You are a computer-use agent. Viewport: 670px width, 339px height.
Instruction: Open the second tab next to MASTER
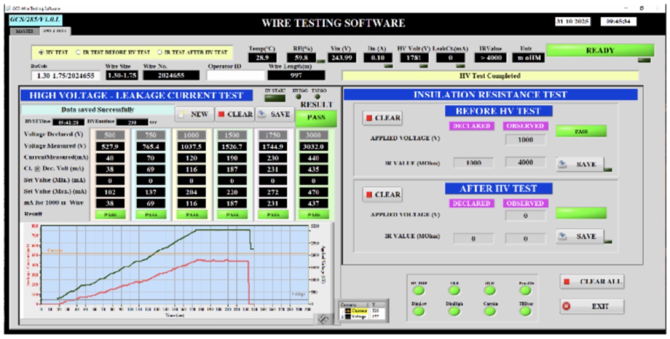[54, 30]
